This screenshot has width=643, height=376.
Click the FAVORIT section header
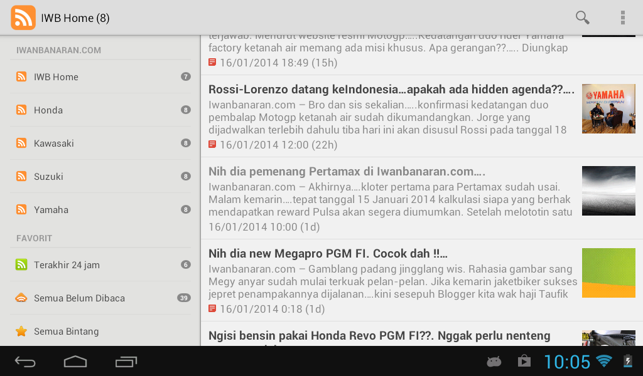click(x=34, y=238)
